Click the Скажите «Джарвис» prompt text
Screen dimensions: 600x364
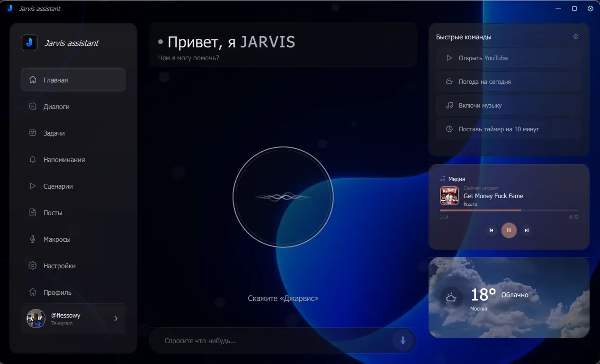[283, 299]
